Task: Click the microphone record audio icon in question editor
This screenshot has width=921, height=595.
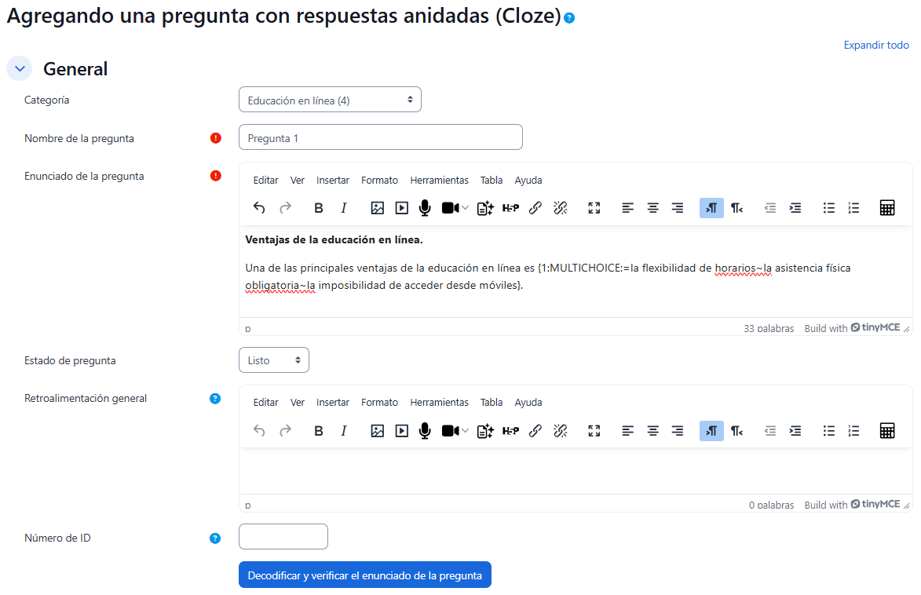Action: (x=425, y=208)
